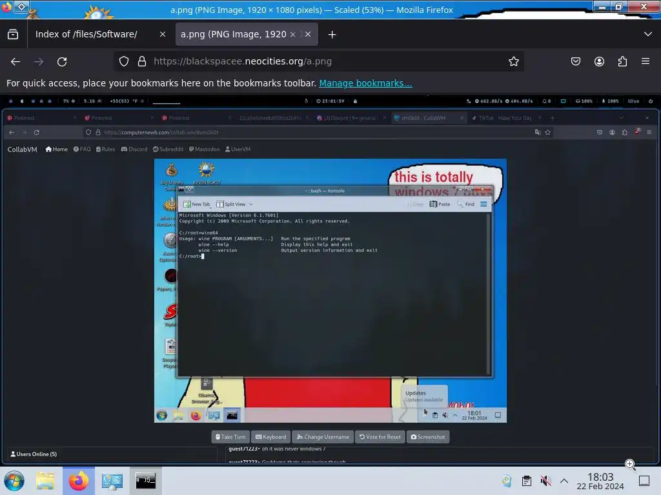Expand the list all tabs chevron

pyautogui.click(x=648, y=34)
